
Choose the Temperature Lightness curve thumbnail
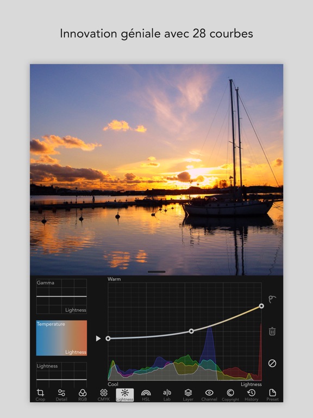pyautogui.click(x=61, y=338)
